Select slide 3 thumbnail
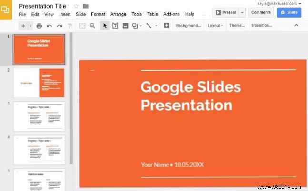The width and height of the screenshot is (308, 191). click(39, 116)
